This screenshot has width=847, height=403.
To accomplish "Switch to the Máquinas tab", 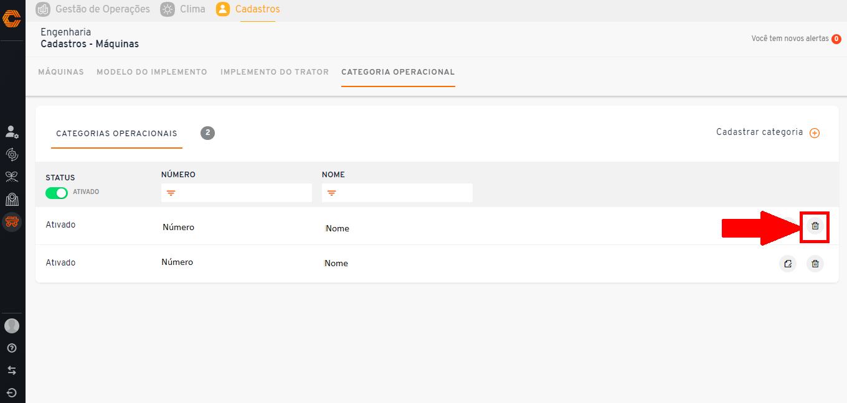I will pos(61,72).
